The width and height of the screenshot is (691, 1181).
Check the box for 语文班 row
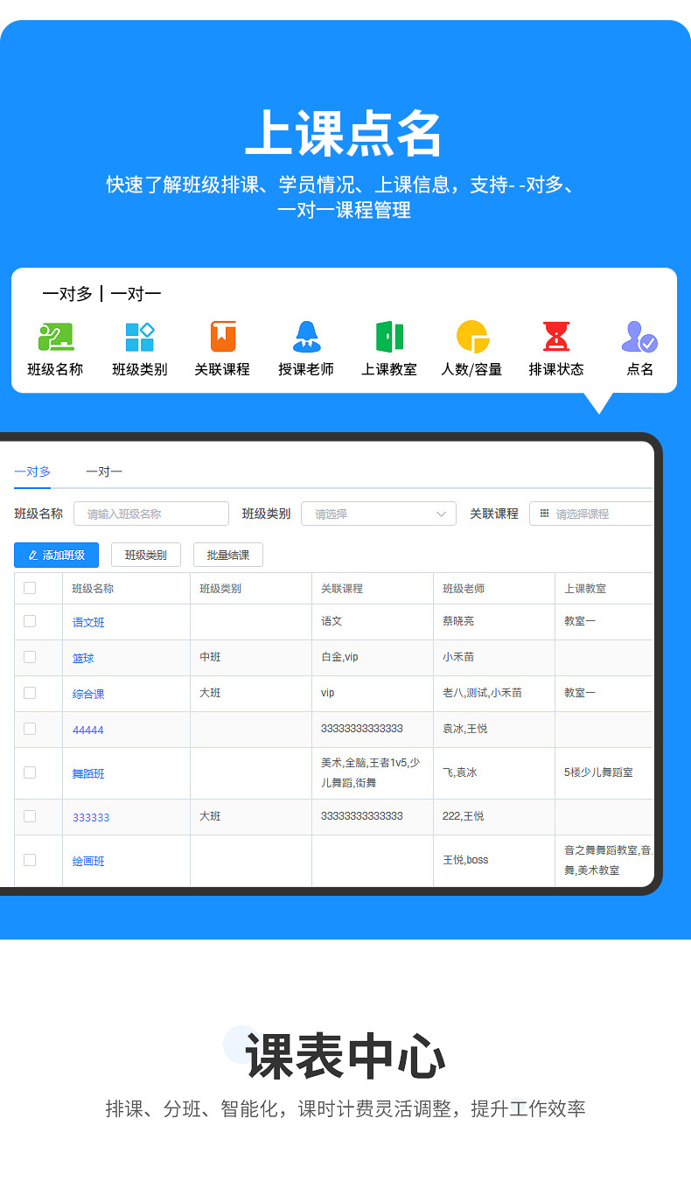pos(30,621)
